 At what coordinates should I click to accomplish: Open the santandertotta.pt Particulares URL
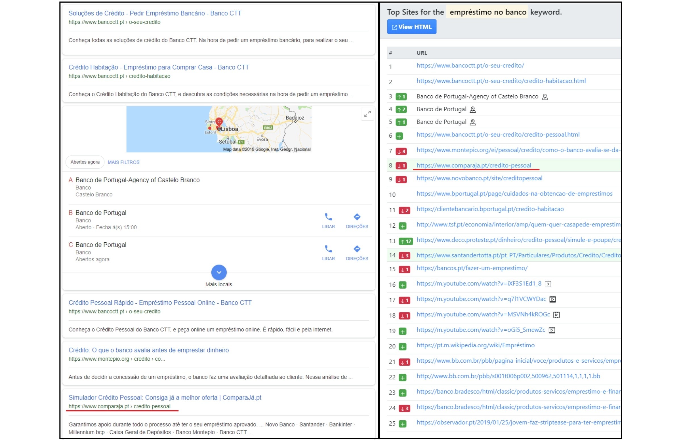coord(518,255)
